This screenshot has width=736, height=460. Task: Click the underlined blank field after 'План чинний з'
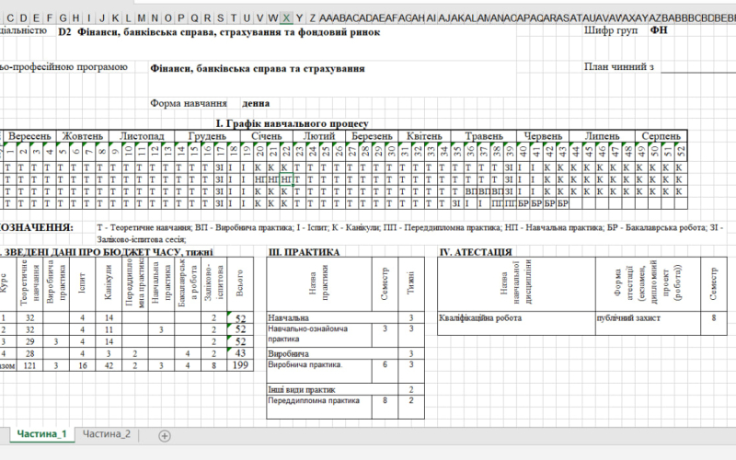(698, 67)
